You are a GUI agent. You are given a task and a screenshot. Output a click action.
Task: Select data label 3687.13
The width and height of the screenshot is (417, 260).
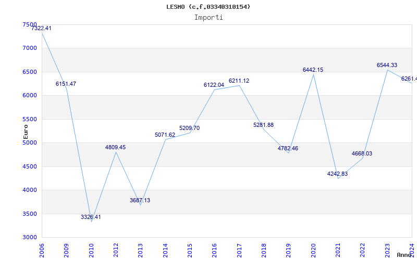point(140,200)
